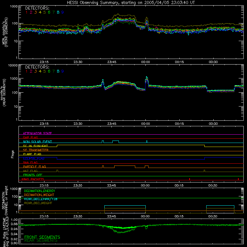The image size is (247, 247).
Task: Click the FLARE_FLAG label
Action: (x=32, y=154)
